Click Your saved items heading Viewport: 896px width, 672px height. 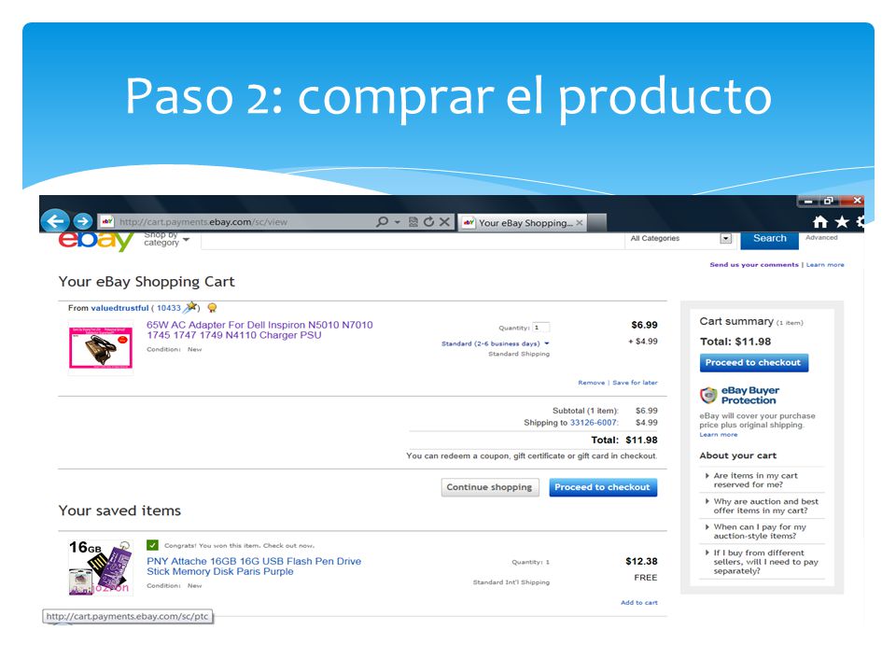[119, 511]
